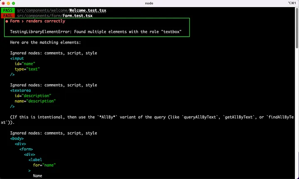The height and width of the screenshot is (179, 299).
Task: Click the green maximize window button
Action: (x=14, y=3)
